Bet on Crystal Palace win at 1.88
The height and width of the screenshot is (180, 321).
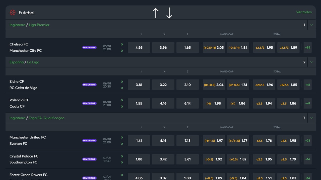coord(139,159)
